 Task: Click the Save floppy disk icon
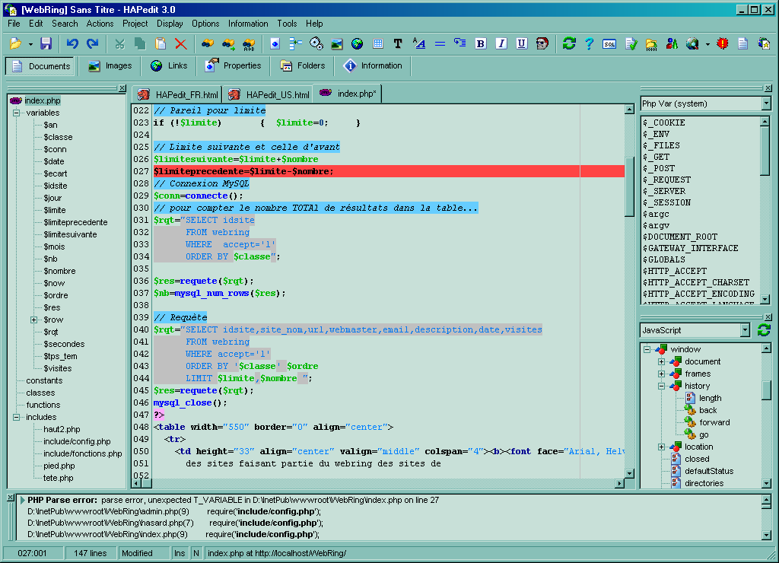[46, 44]
